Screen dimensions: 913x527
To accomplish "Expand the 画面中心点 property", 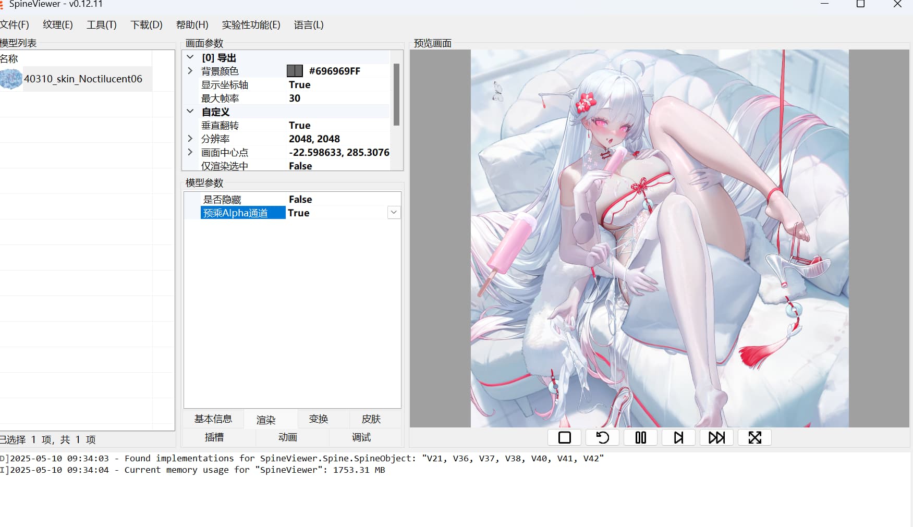I will pyautogui.click(x=190, y=152).
